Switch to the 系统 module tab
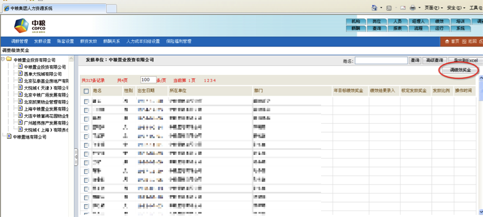Image resolution: width=483 pixels, height=217 pixels. [x=460, y=29]
